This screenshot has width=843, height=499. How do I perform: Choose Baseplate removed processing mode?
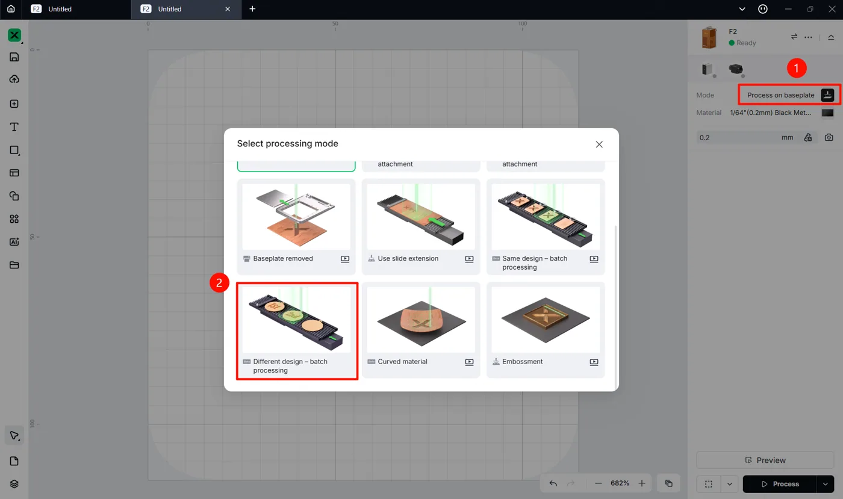[296, 226]
